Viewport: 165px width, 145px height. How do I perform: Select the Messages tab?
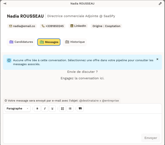(49, 42)
